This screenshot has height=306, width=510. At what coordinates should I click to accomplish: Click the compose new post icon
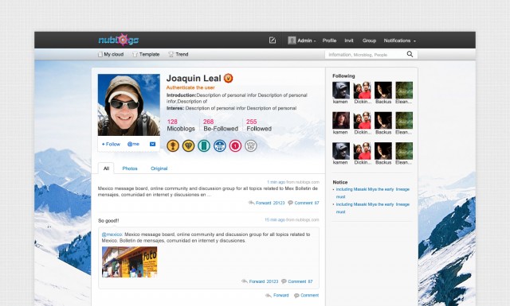point(273,41)
